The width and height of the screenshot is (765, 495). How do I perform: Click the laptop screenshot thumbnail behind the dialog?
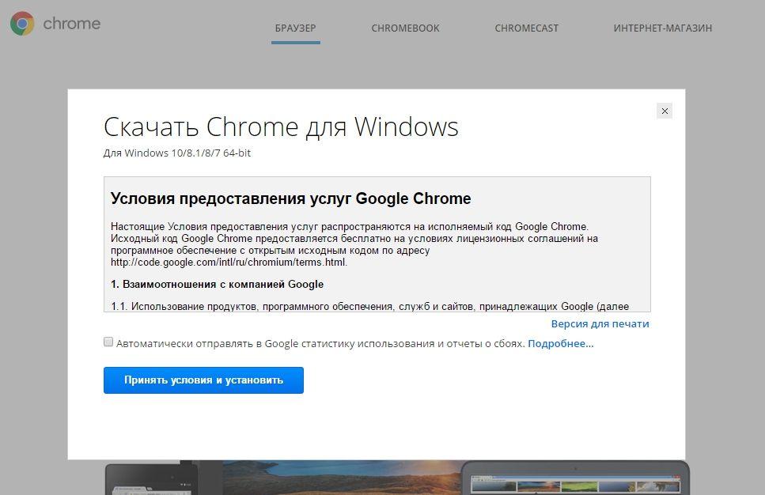(x=575, y=478)
